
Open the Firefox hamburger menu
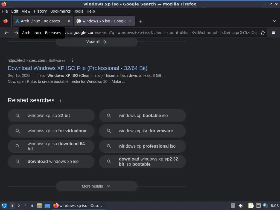pos(273,33)
